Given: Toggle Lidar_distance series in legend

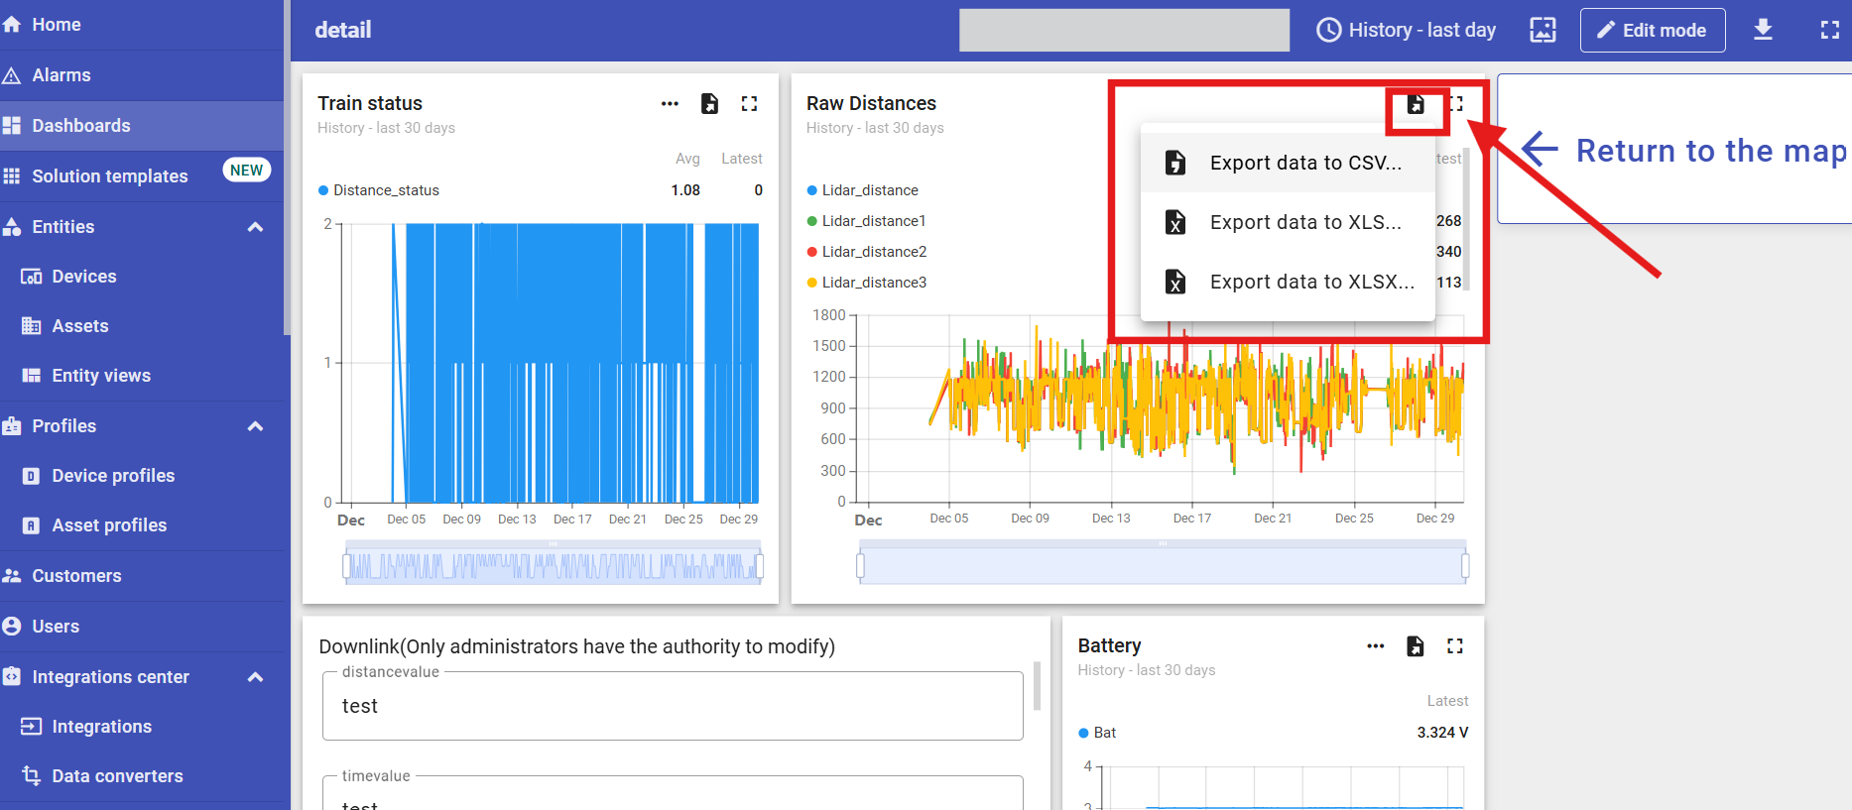Looking at the screenshot, I should [x=869, y=190].
